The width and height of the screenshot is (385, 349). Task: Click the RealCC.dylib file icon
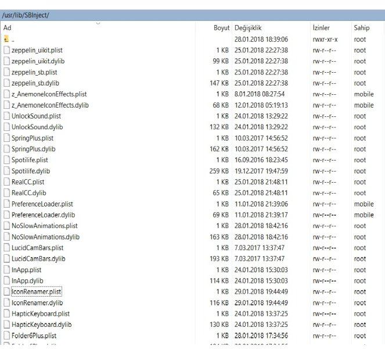click(7, 193)
